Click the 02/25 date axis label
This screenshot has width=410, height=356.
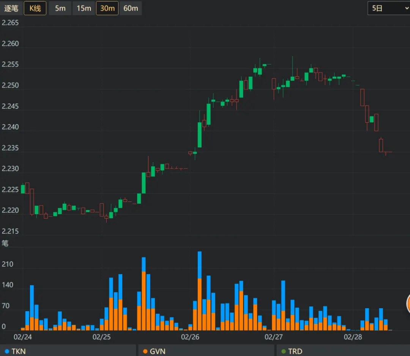coord(101,337)
